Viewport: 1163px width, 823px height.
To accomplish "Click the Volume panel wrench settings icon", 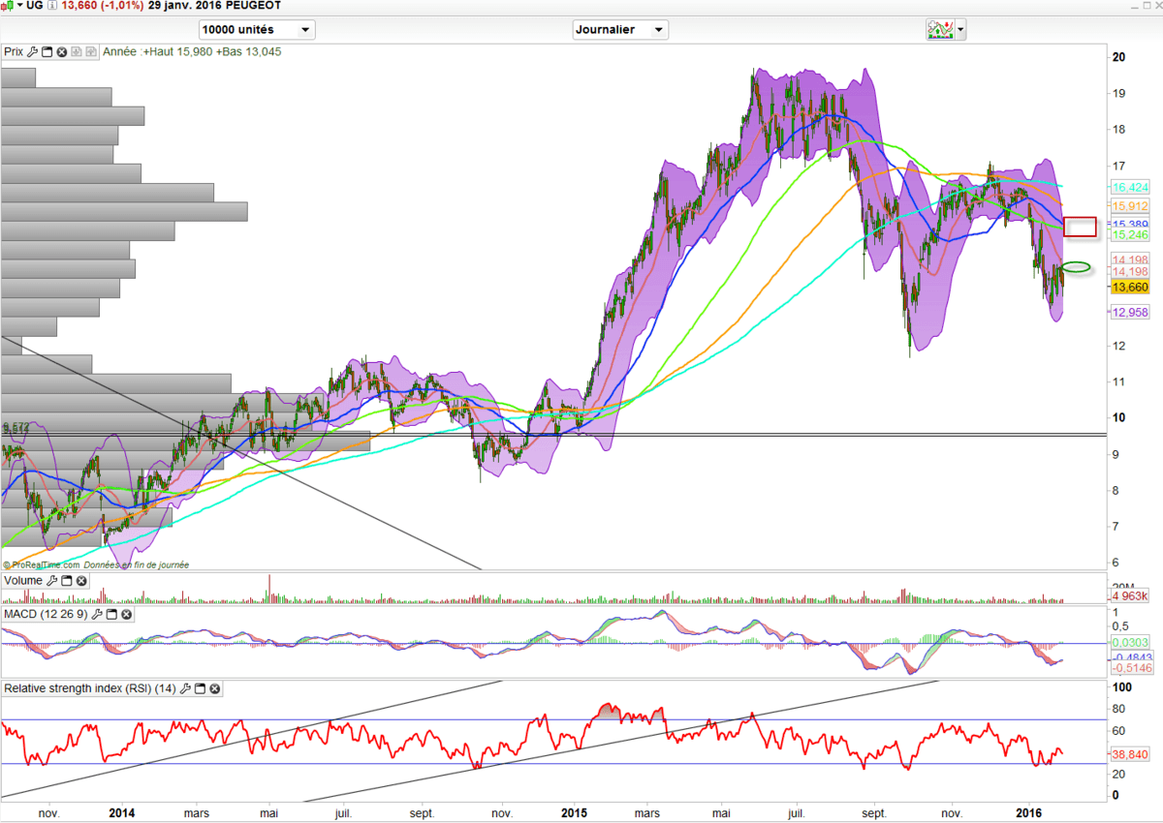I will 51,581.
